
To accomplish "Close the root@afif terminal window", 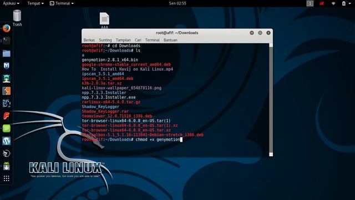I will (268, 33).
